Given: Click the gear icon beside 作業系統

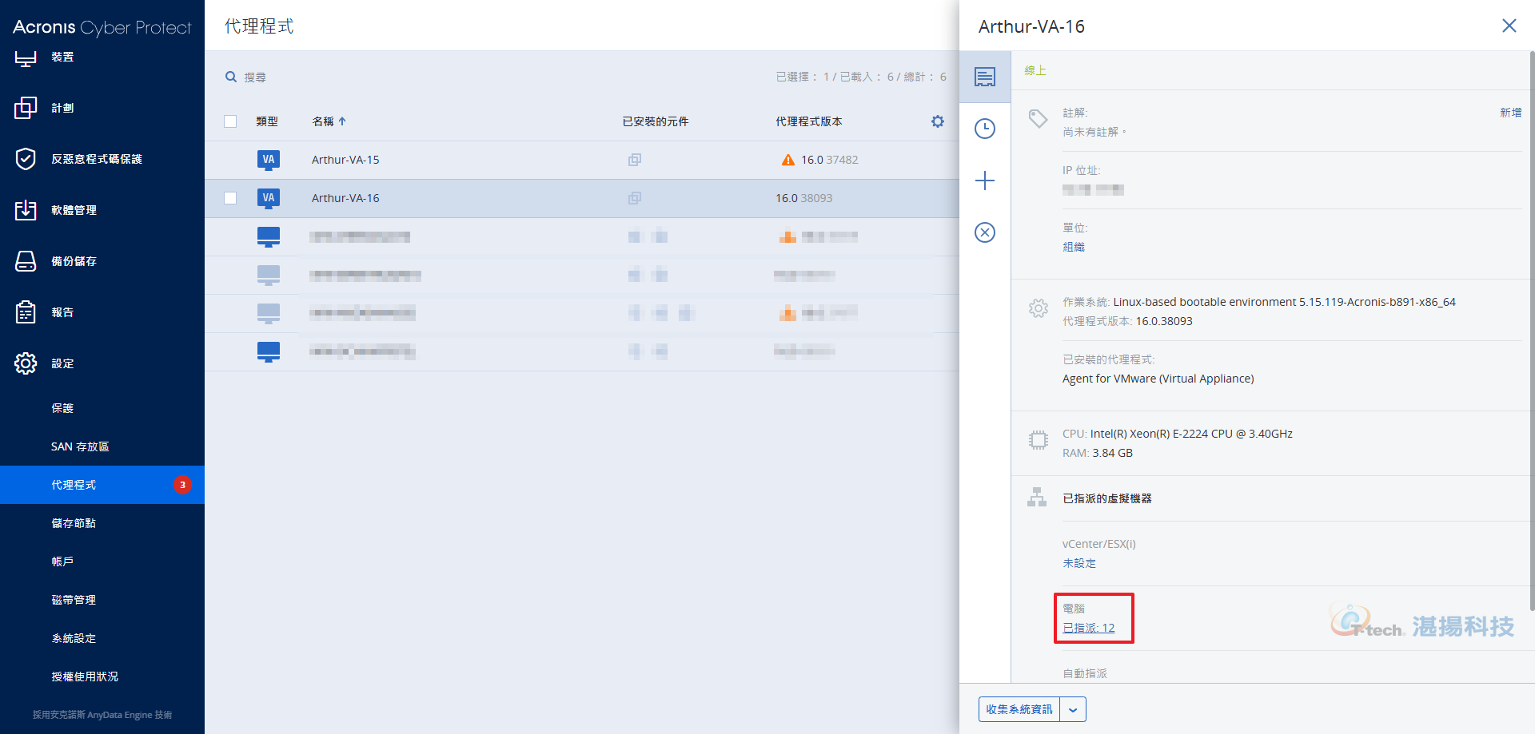Looking at the screenshot, I should tap(1038, 308).
